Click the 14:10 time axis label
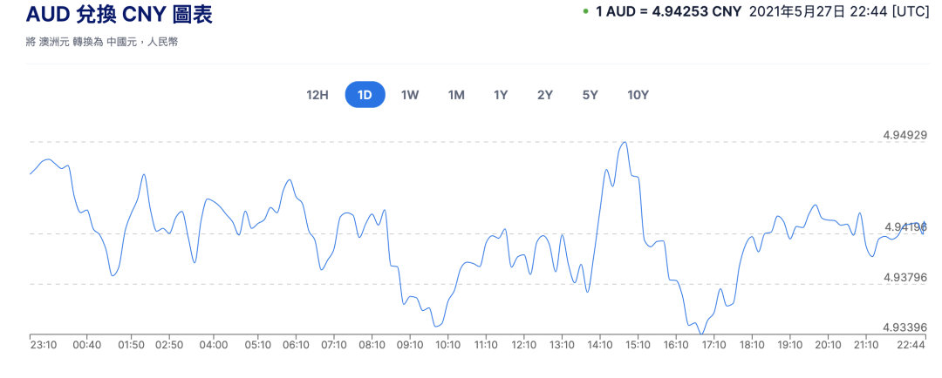Screen dimensions: 942x378 coord(599,345)
